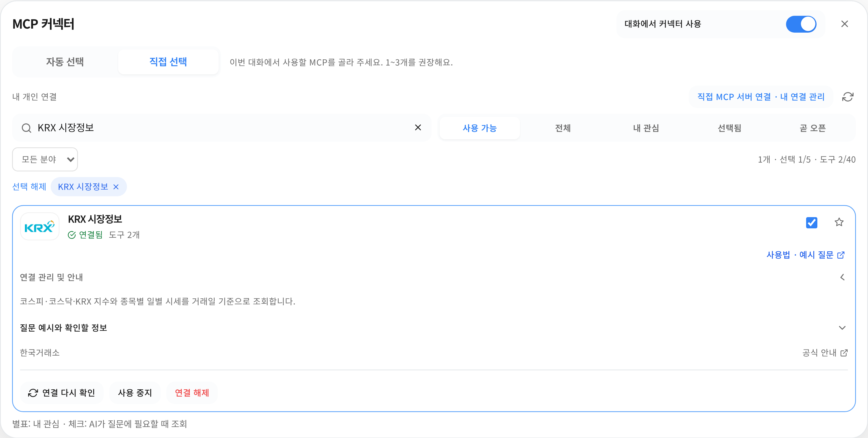Screen dimensions: 868x438
Task: Open the 공식 안내 external link
Action: click(x=825, y=352)
